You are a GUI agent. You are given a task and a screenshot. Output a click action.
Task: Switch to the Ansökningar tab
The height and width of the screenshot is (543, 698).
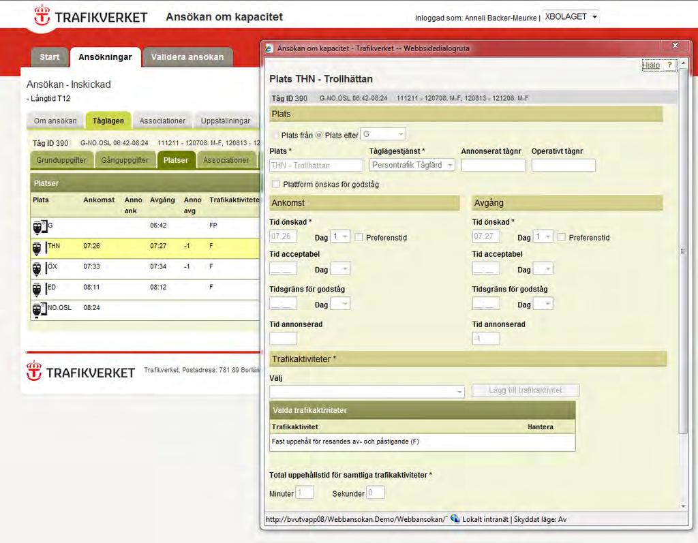coord(106,57)
